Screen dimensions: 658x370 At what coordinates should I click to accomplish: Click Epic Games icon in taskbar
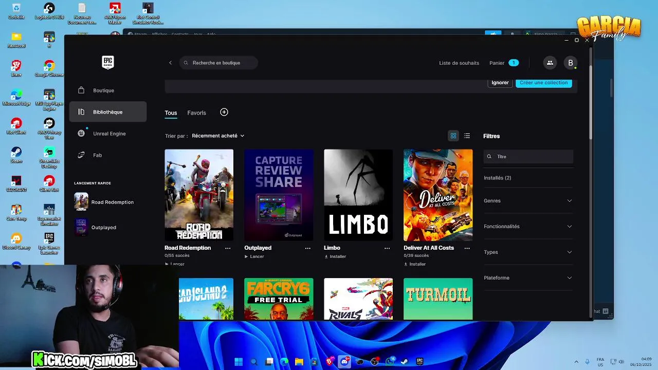(x=419, y=362)
